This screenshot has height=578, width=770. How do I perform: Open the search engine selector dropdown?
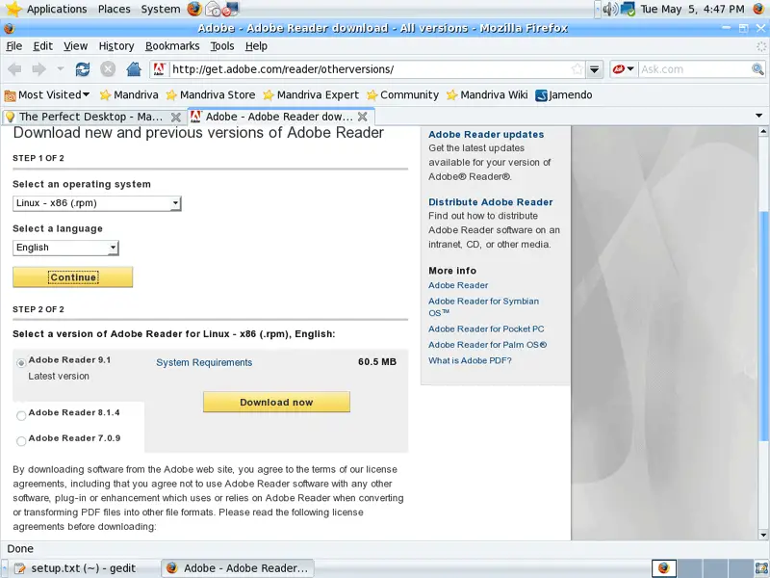[624, 69]
